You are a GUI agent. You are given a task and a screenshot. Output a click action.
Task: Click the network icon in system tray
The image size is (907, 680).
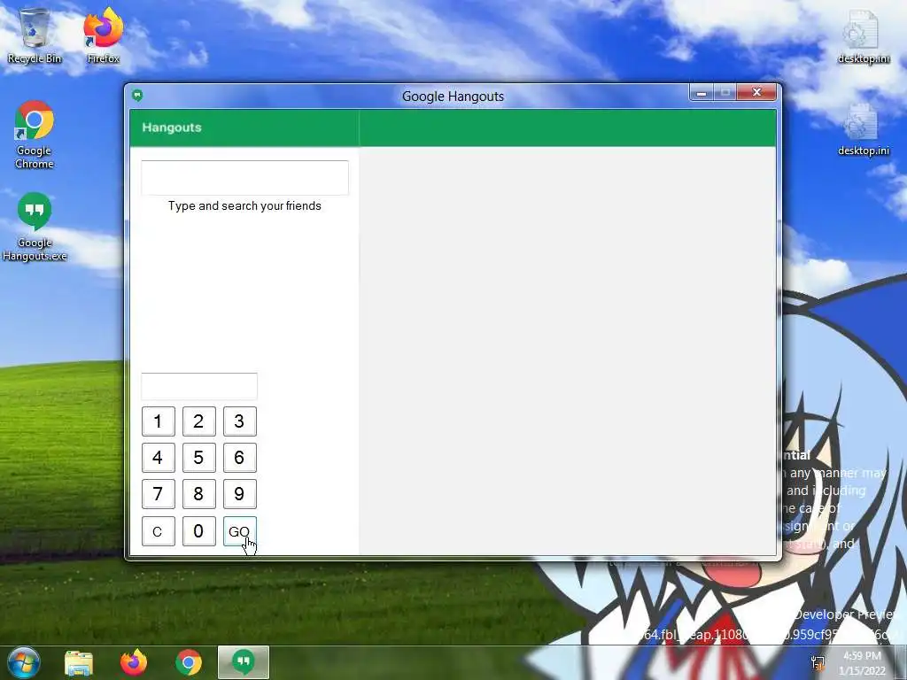click(818, 663)
